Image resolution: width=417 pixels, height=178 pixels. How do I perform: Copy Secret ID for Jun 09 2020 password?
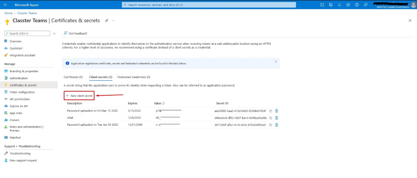271,125
